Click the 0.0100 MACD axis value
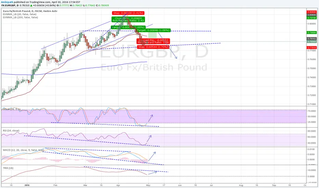Screen dimensions: 319x188 tap(312, 149)
